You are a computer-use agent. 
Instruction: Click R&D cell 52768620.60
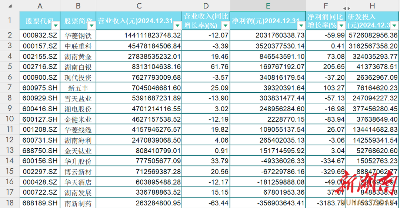point(373,151)
